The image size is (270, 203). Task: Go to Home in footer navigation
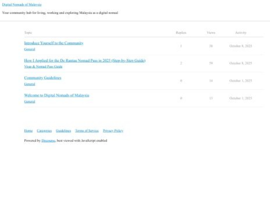pyautogui.click(x=28, y=130)
